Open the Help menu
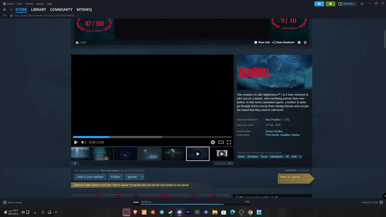The height and width of the screenshot is (217, 386). 49,4
